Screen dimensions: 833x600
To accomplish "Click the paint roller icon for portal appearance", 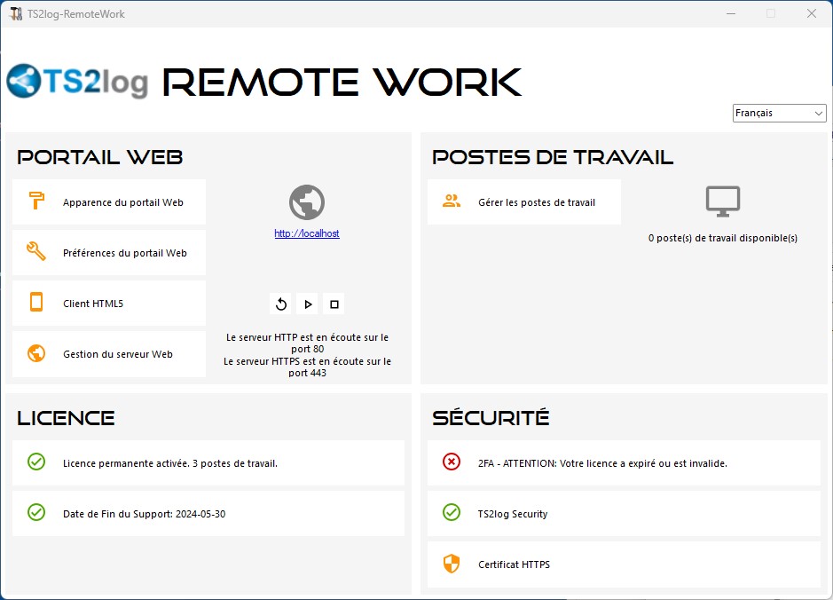I will tap(36, 201).
